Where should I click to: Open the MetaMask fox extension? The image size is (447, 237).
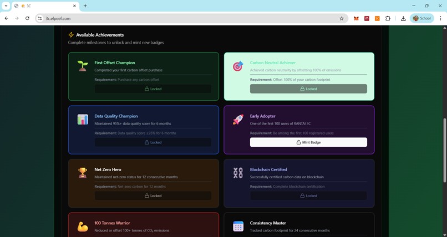pyautogui.click(x=356, y=18)
